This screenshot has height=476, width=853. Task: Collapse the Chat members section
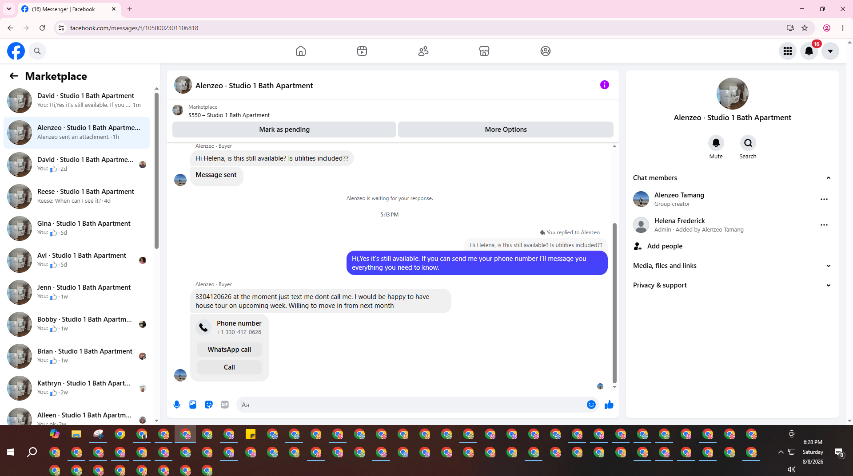tap(733, 178)
